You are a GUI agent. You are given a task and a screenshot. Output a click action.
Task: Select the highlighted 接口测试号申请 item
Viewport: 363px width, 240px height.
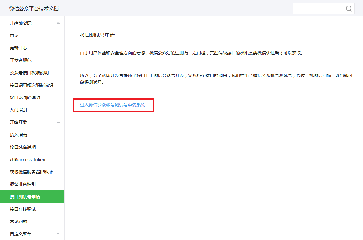pyautogui.click(x=32, y=196)
